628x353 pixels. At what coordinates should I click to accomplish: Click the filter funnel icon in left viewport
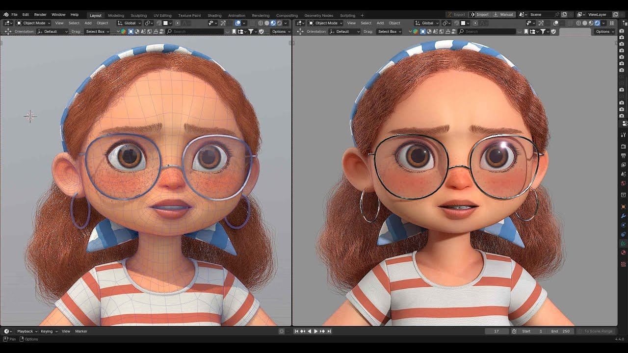click(251, 31)
